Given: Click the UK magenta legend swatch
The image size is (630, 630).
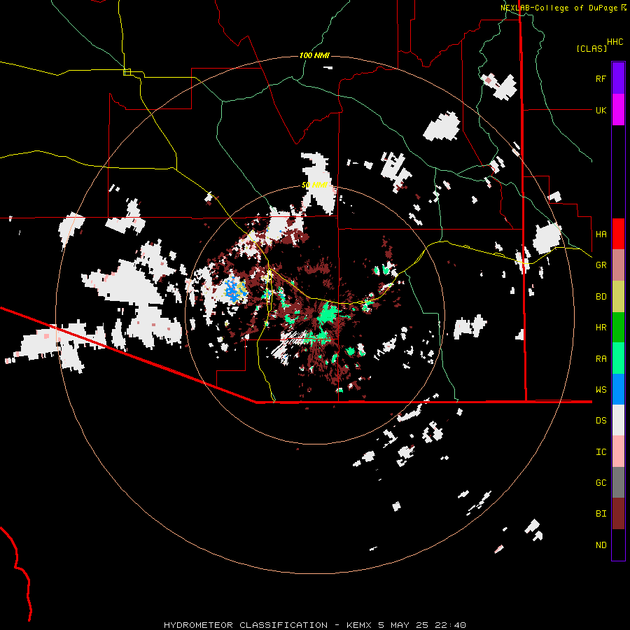Looking at the screenshot, I should pyautogui.click(x=618, y=110).
